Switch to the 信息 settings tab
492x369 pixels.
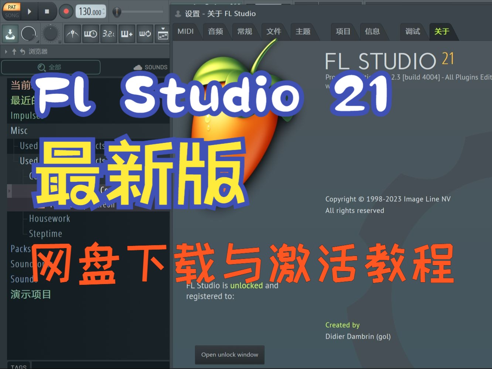pyautogui.click(x=372, y=31)
